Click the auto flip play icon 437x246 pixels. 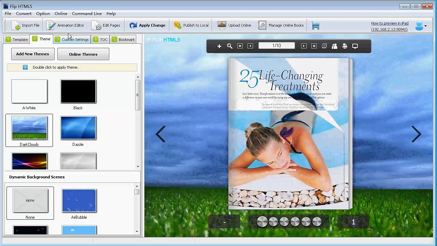point(324,46)
